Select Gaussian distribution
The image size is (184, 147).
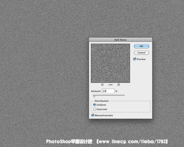coord(94,109)
